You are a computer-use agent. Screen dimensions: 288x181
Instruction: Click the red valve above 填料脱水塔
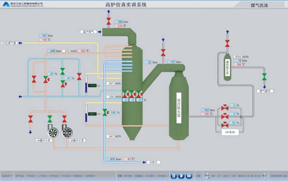pos(228,43)
